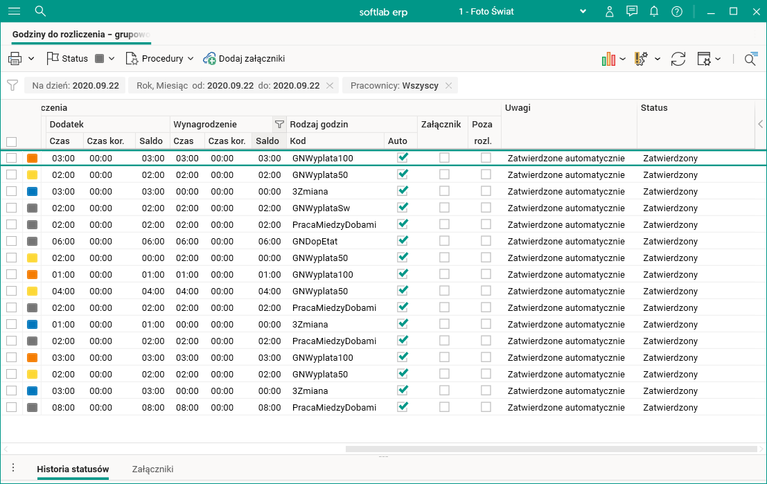Screen dimensions: 767x484
Task: Click the search magnifier in title bar
Action: click(40, 11)
